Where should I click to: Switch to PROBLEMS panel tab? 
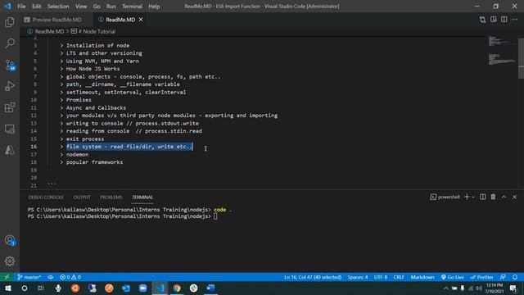pos(111,197)
